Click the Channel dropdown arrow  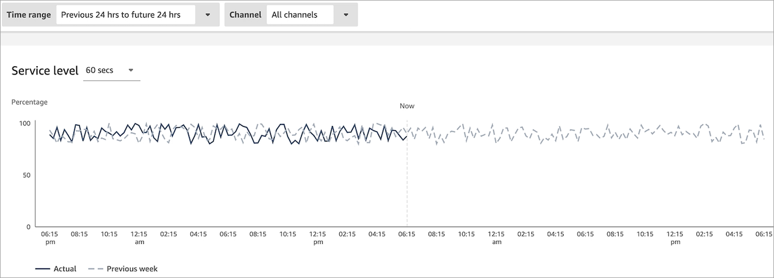346,15
